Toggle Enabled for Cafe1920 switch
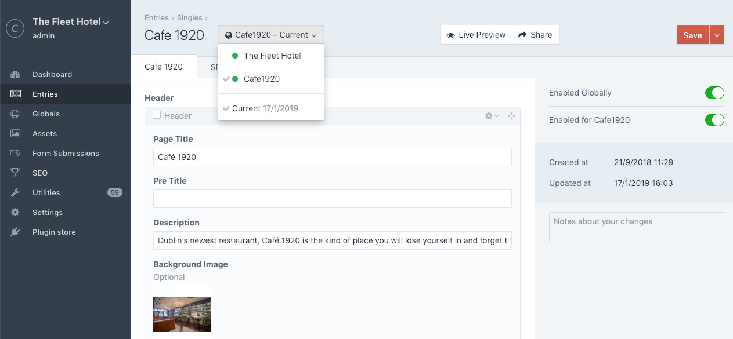Screen dimensions: 733x339 [x=714, y=120]
